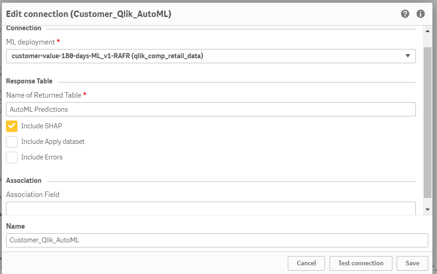Click the Include Apply dataset label
This screenshot has width=437, height=274.
coord(53,142)
